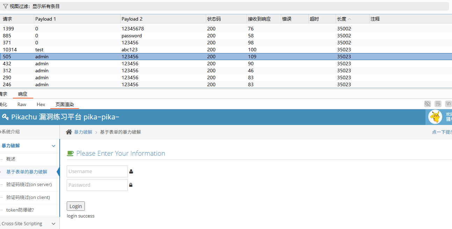The image size is (452, 229).
Task: Select result row with request 432
Action: click(226, 64)
